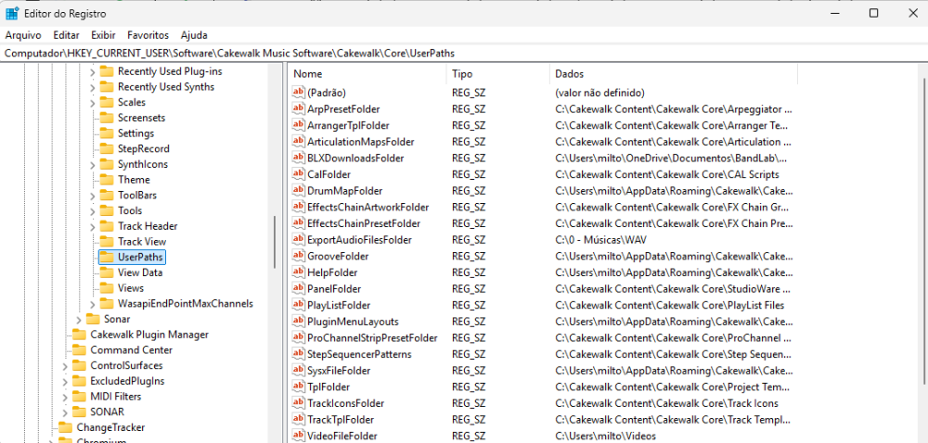Click the GrooveFolder string value icon

[298, 257]
